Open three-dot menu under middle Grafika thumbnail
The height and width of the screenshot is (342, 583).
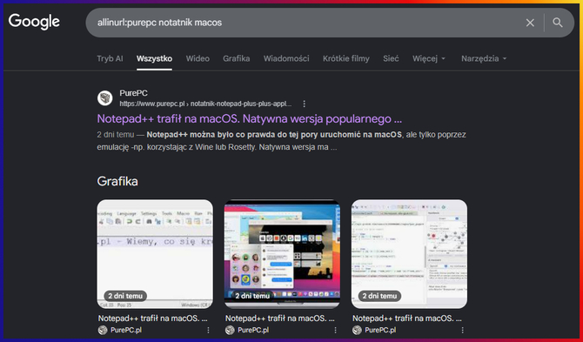pyautogui.click(x=335, y=330)
